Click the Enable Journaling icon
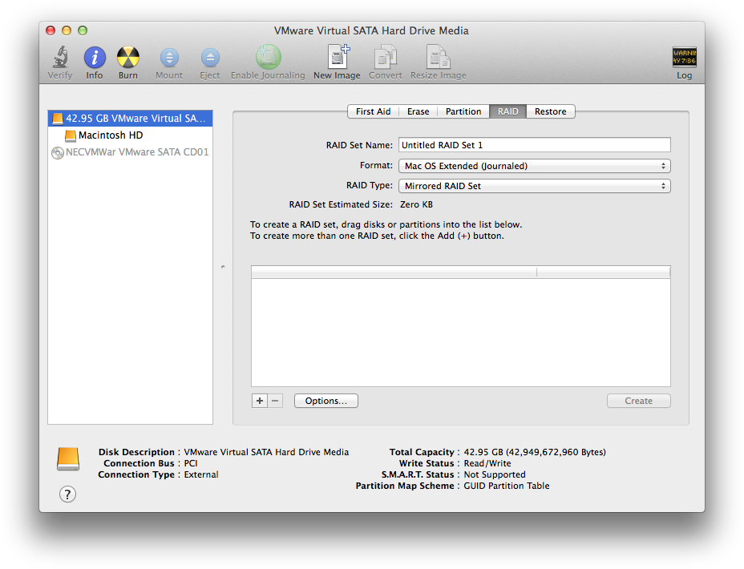Screen dimensions: 744x569 click(268, 58)
